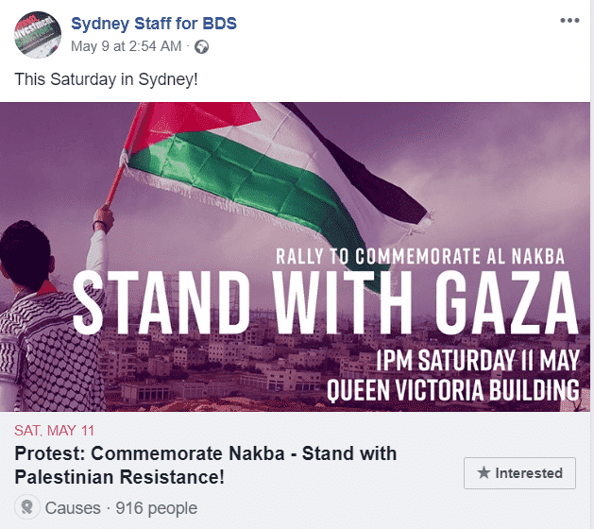Open the three-dot post options menu
Screen dimensions: 594x529
click(x=569, y=21)
